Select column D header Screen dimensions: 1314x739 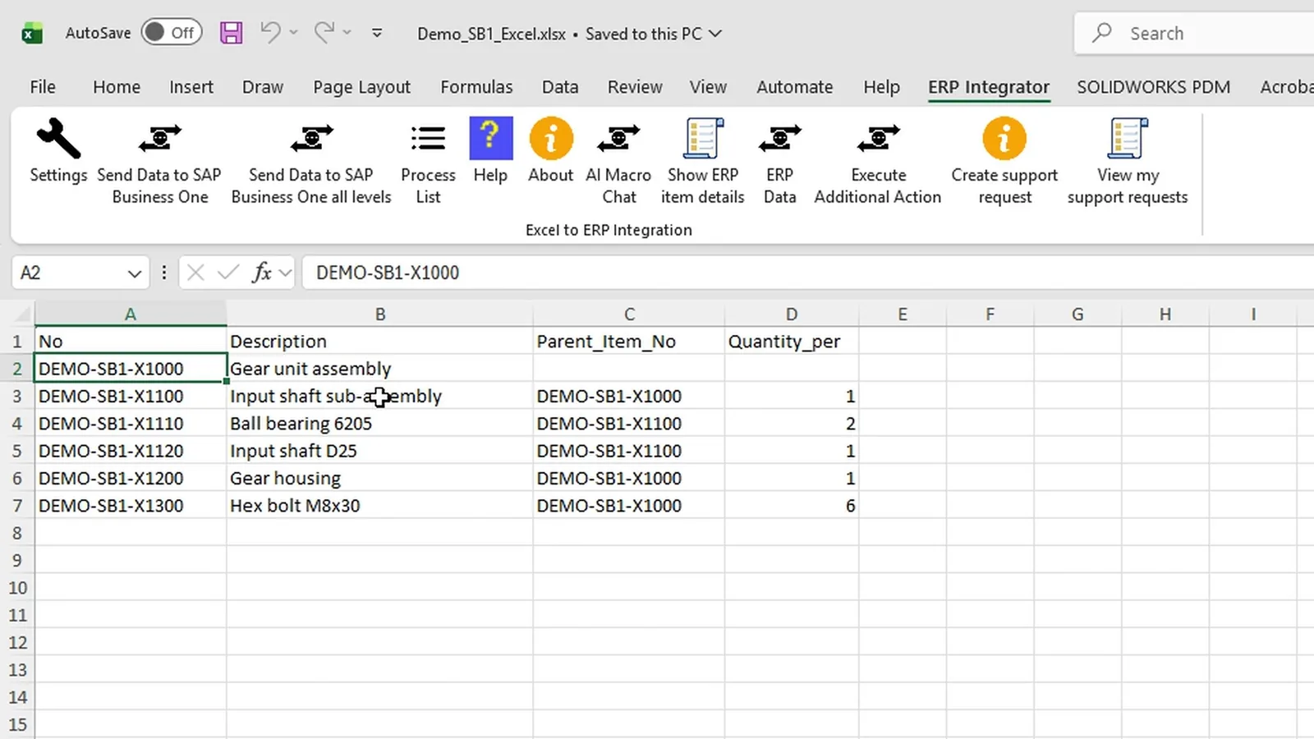pos(792,314)
